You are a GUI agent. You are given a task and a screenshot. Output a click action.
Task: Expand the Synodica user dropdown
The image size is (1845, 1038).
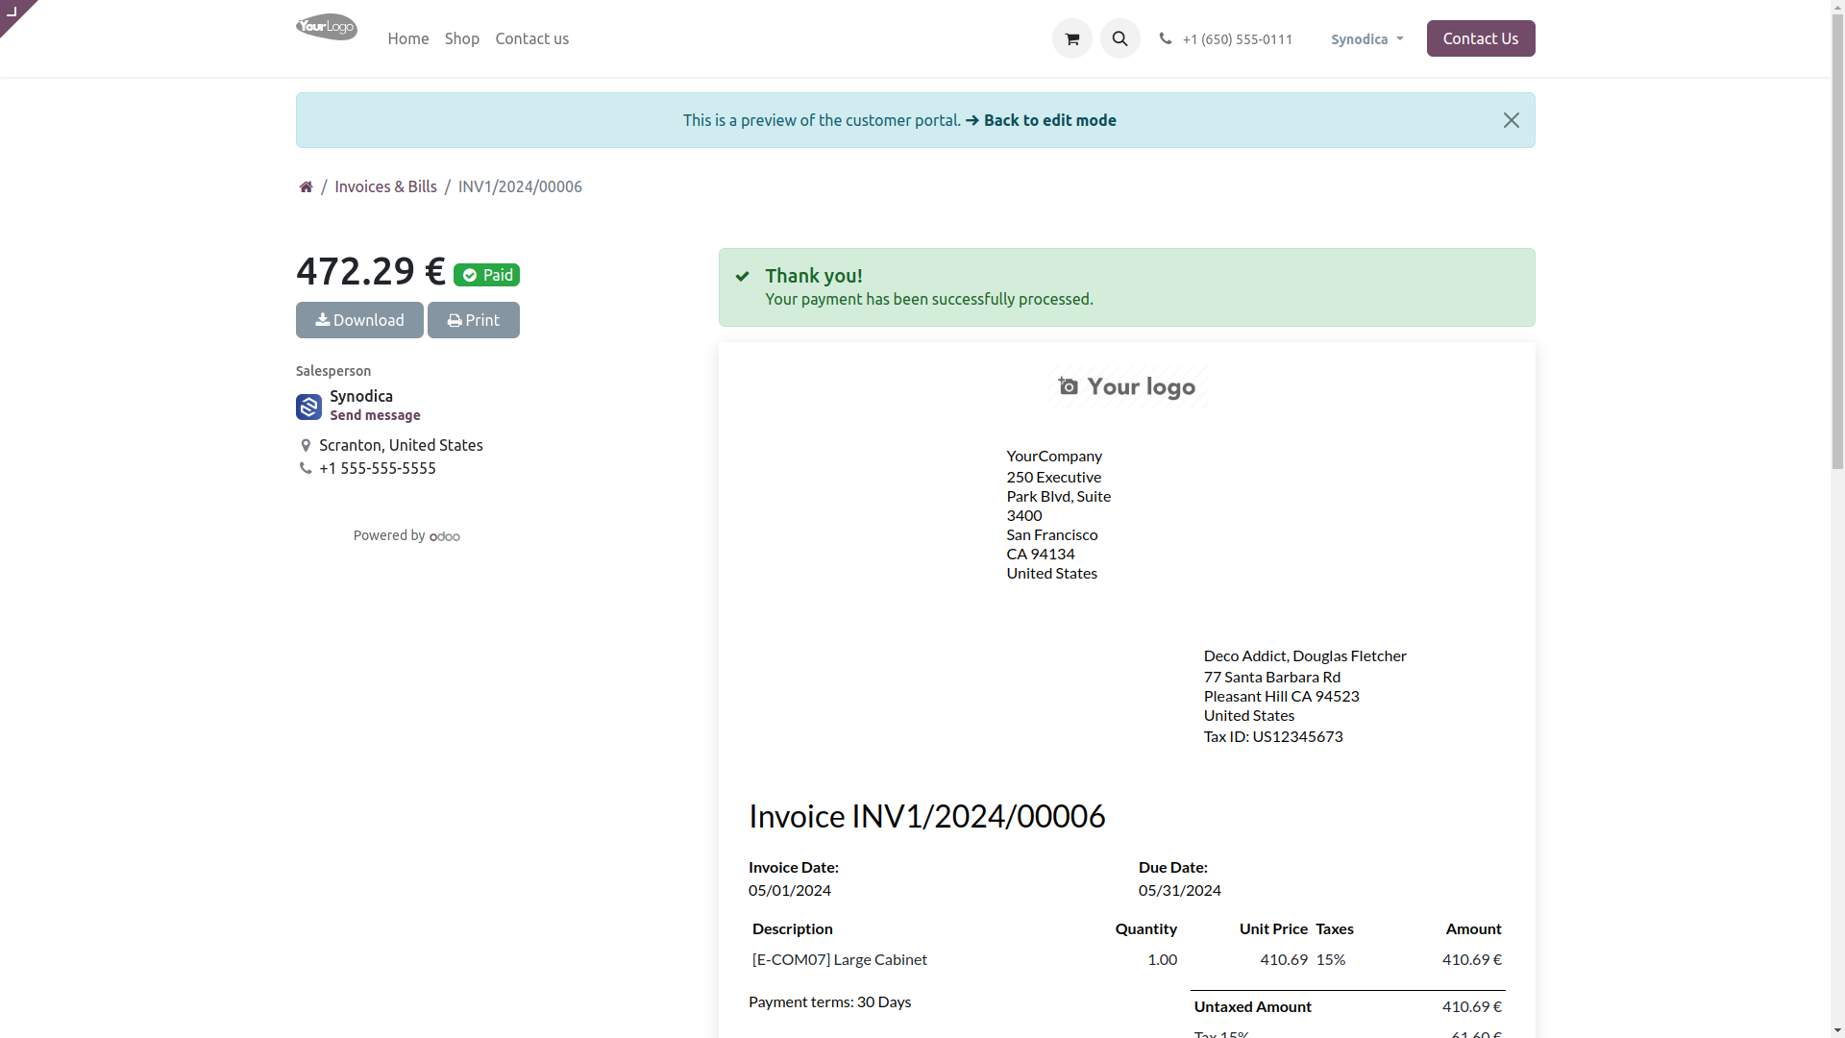(x=1366, y=39)
